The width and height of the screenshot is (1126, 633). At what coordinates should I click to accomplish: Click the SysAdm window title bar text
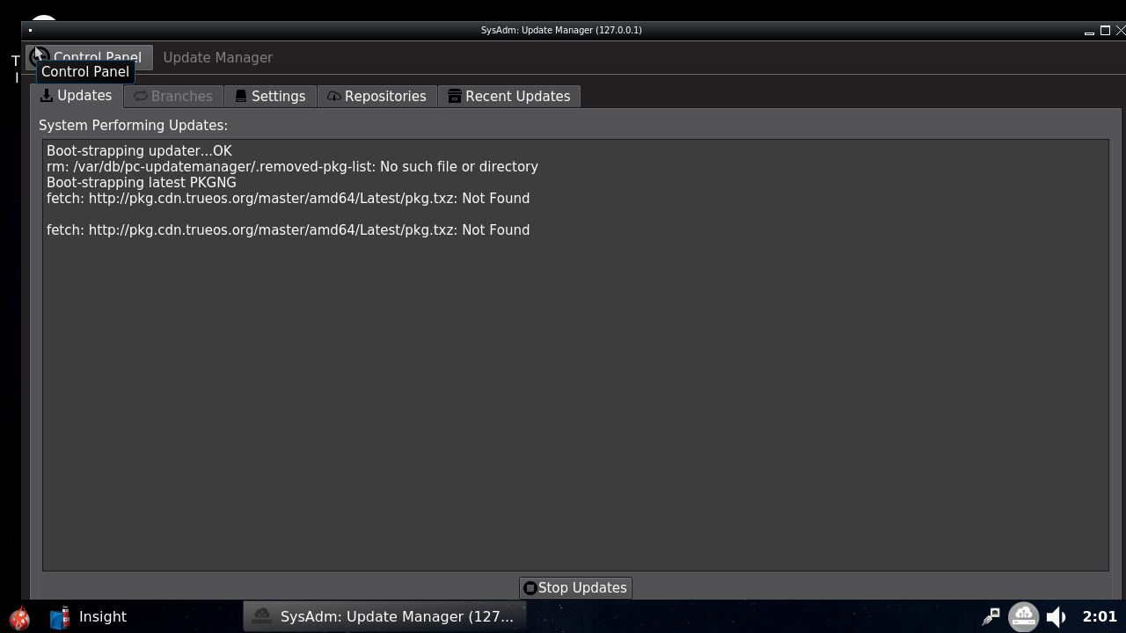click(561, 31)
